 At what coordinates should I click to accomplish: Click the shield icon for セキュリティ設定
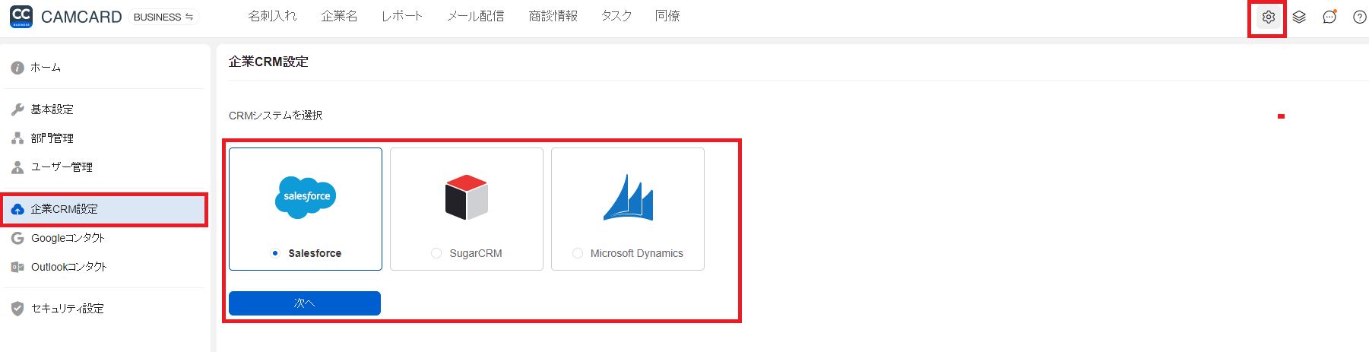click(x=17, y=309)
